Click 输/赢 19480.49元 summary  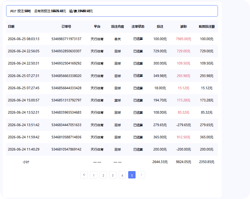pyautogui.click(x=81, y=11)
